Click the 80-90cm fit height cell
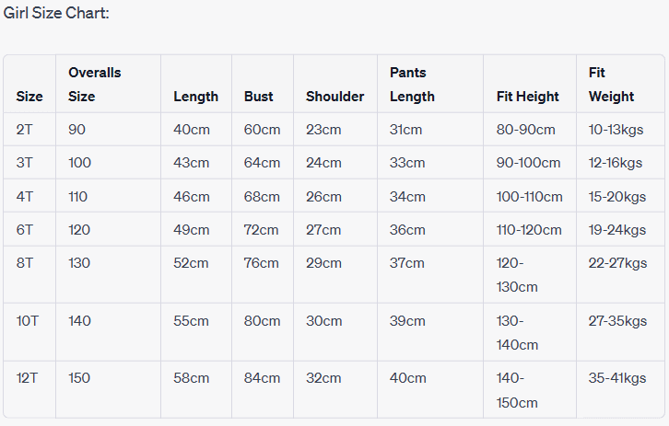 [526, 130]
